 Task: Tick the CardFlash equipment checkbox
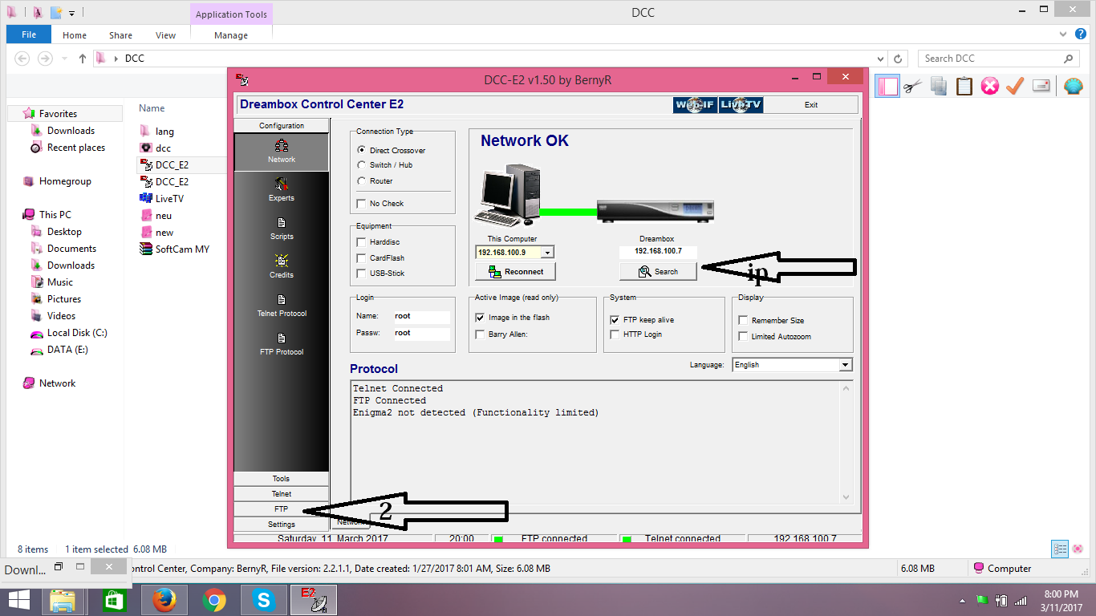click(x=362, y=258)
